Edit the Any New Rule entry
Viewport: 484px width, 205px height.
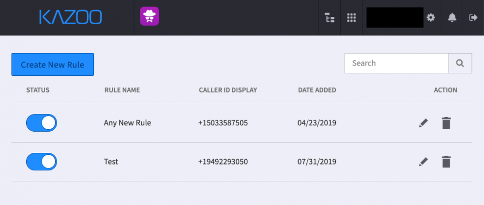pos(423,123)
